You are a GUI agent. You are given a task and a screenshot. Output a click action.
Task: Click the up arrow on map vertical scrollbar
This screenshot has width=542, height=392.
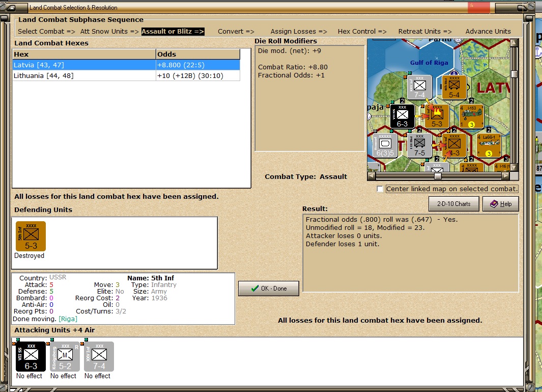click(514, 43)
